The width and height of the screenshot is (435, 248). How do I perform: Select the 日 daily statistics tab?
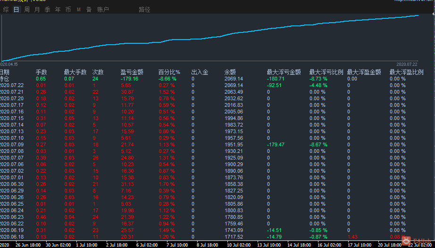click(17, 10)
